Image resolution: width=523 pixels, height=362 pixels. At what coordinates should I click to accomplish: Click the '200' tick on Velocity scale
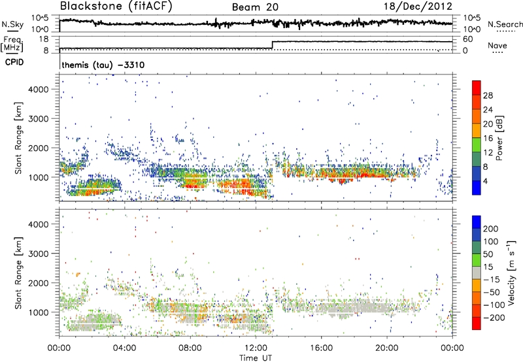click(491, 229)
